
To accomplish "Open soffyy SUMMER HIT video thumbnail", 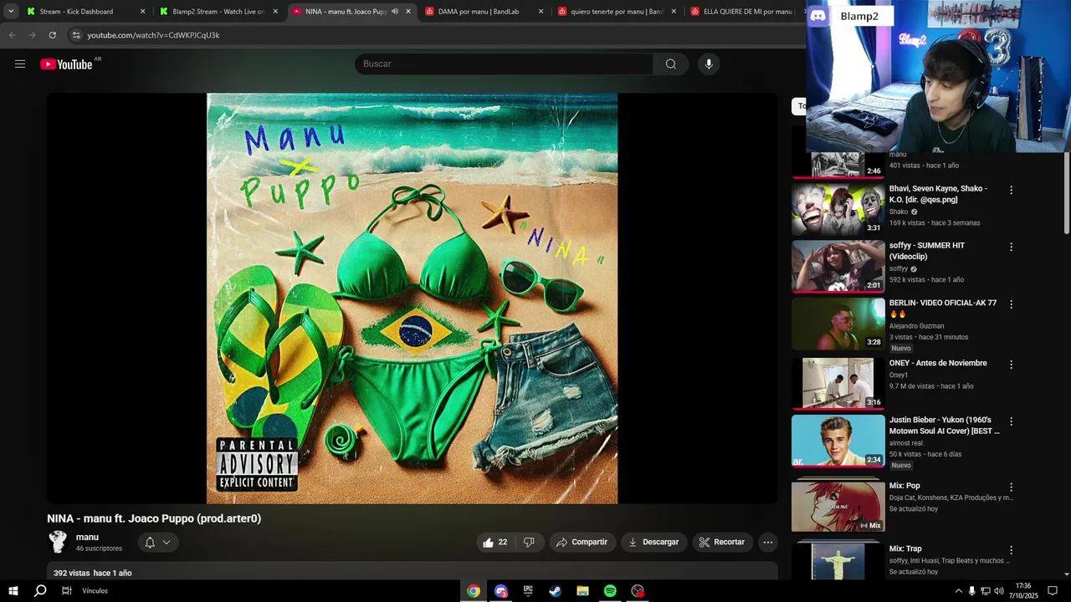I will click(838, 266).
